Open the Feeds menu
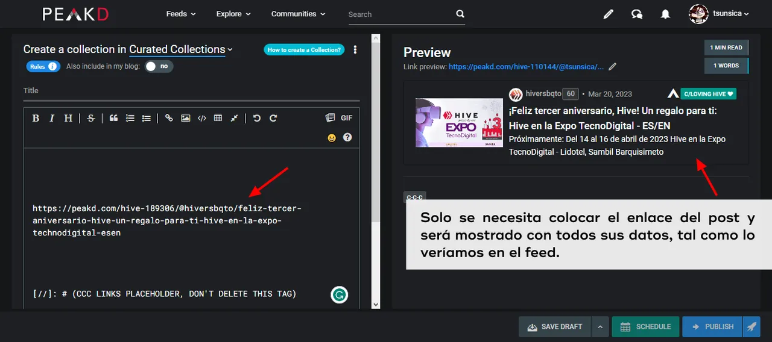 [181, 14]
